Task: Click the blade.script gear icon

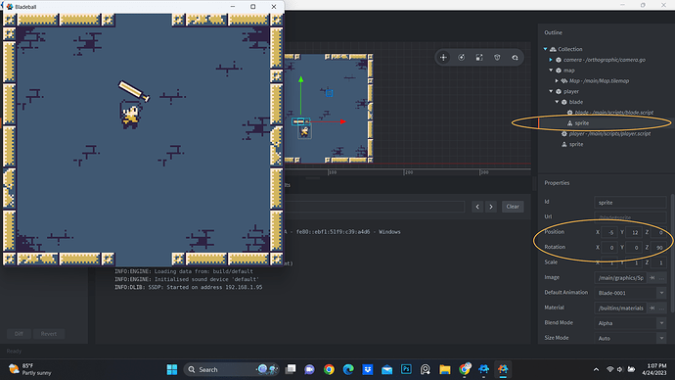Action: click(x=570, y=113)
